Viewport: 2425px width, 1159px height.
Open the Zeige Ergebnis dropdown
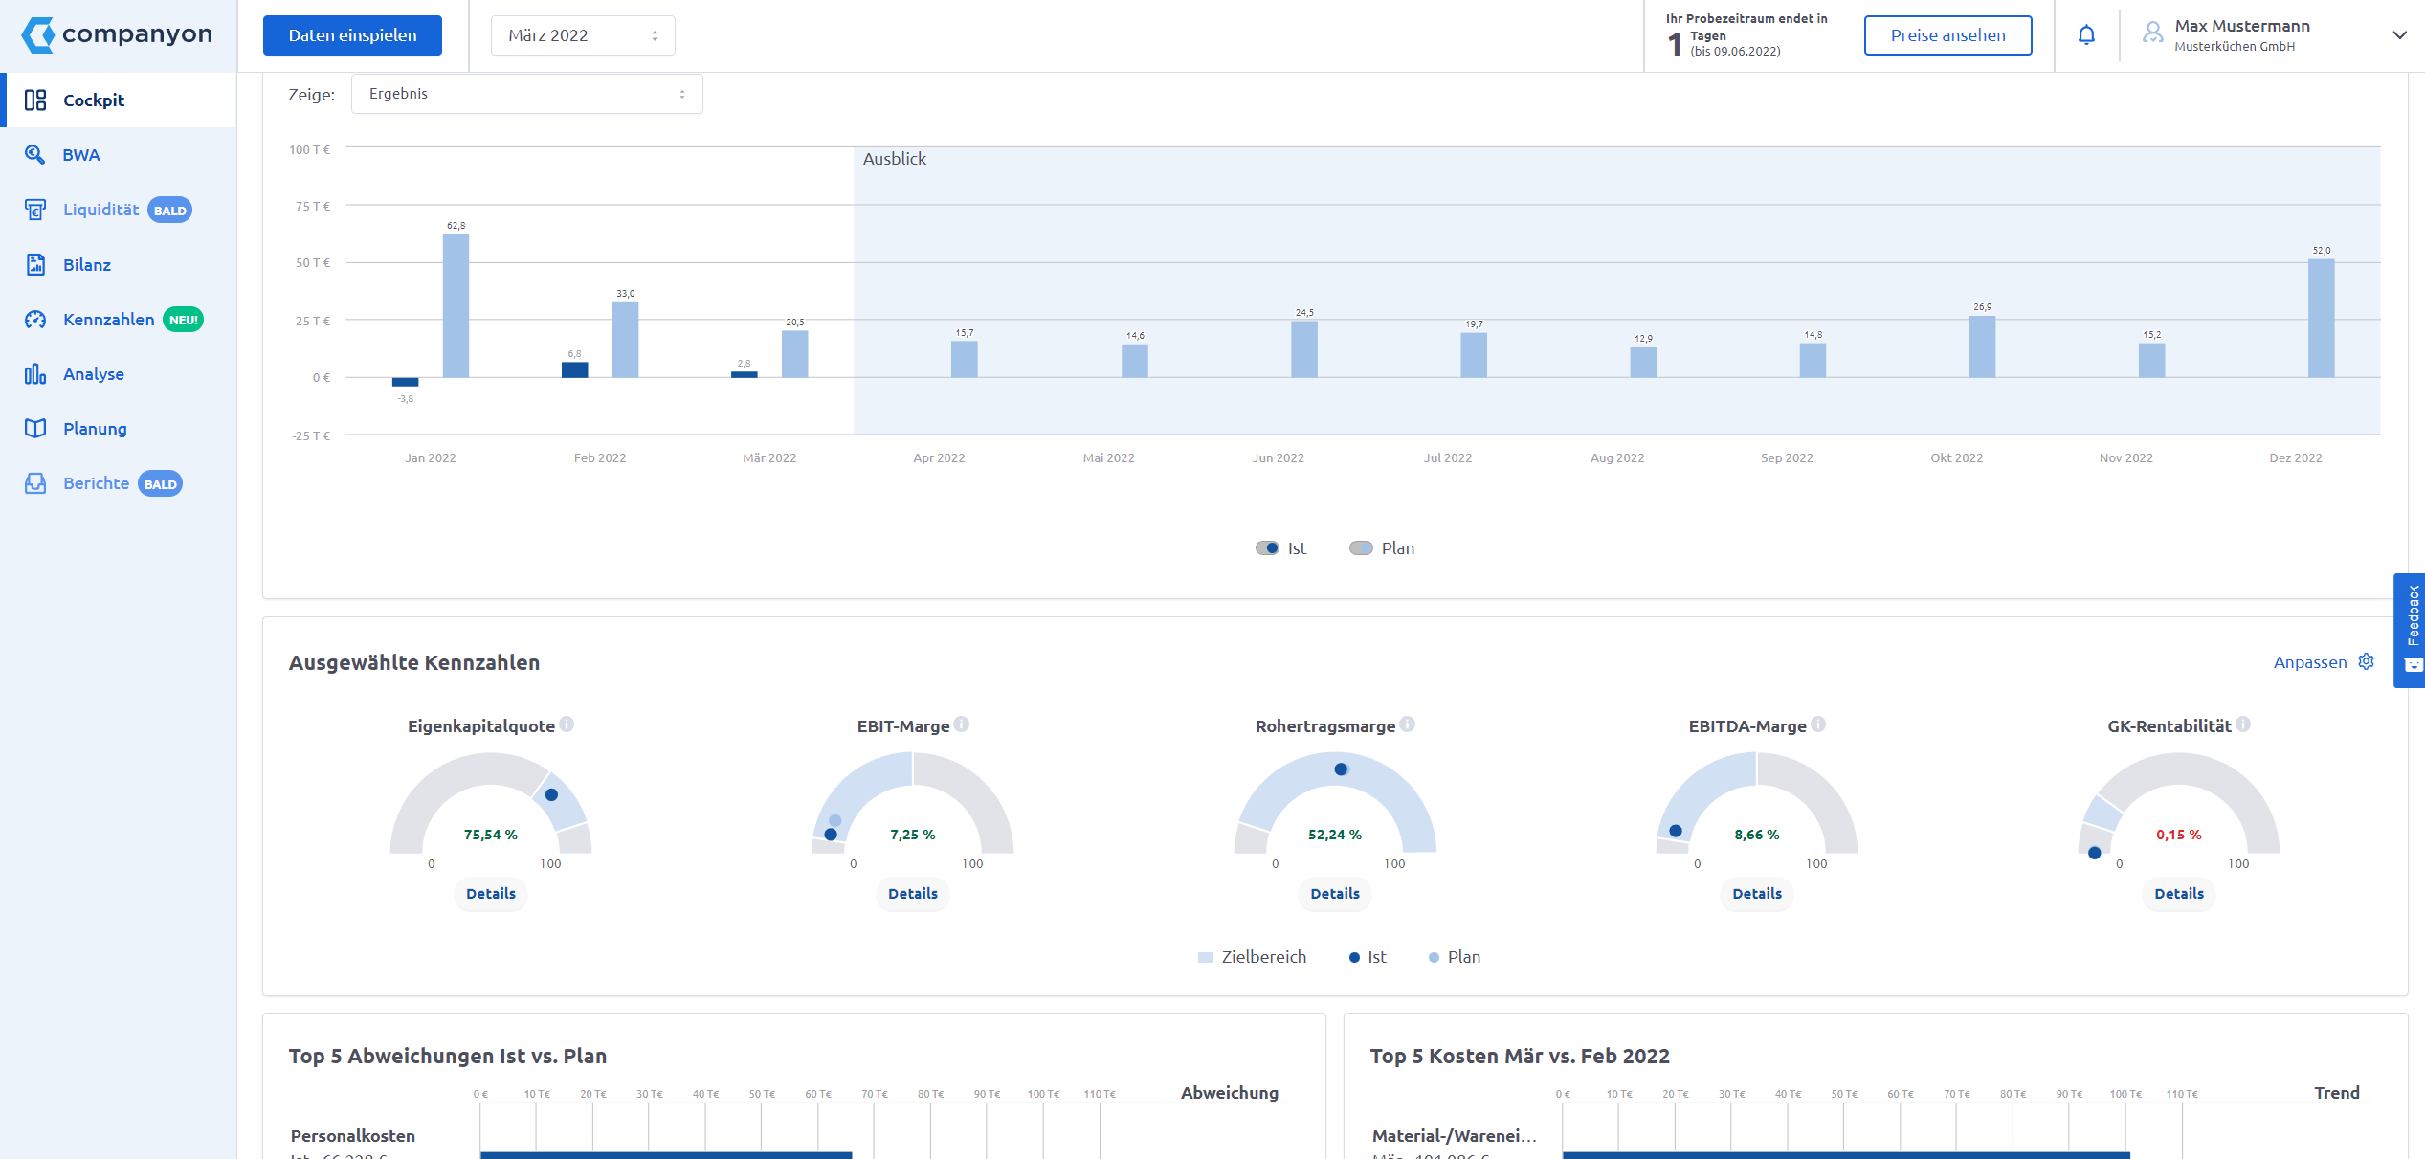point(523,93)
